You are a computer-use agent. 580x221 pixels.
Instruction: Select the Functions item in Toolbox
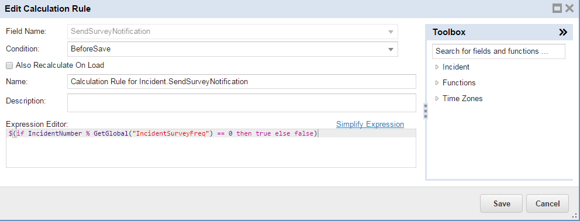coord(459,83)
